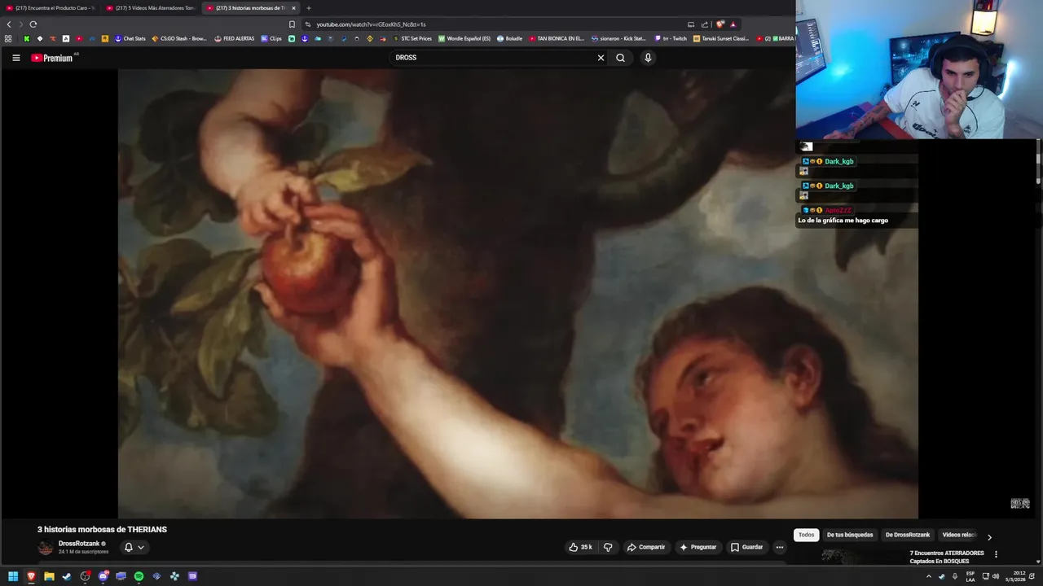Open Steam from the taskbar
The image size is (1043, 586).
(67, 576)
